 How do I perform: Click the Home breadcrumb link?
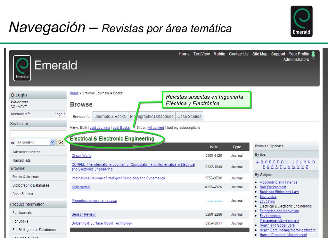74,93
